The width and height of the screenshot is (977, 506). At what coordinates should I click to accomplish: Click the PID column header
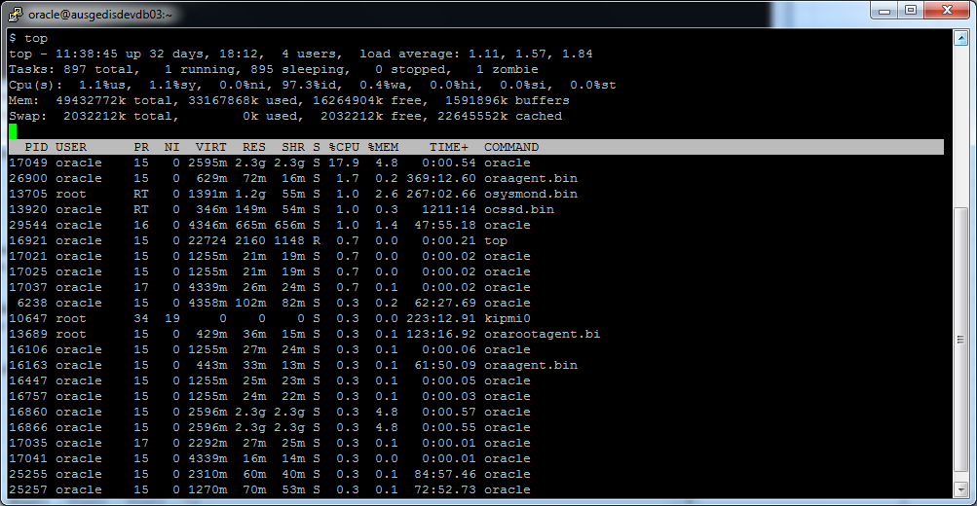(35, 148)
